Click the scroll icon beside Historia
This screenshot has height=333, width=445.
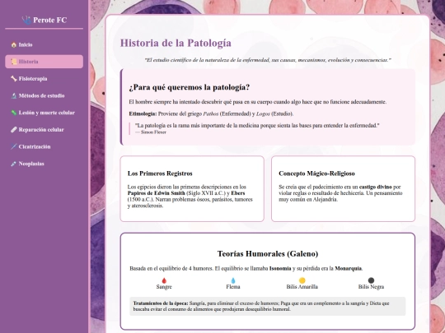(14, 62)
